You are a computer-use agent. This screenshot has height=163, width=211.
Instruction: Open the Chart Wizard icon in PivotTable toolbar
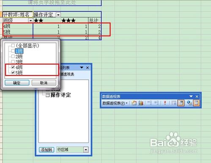tap(141, 103)
